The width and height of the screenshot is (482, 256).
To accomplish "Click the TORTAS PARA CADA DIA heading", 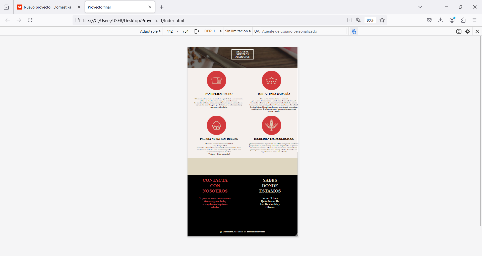I will [x=274, y=94].
